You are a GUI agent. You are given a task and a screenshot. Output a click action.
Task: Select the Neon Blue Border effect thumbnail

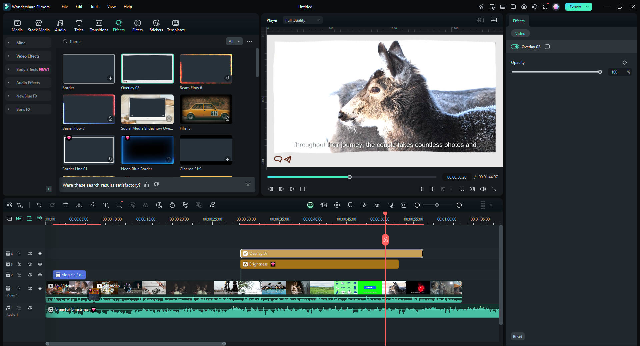[147, 150]
